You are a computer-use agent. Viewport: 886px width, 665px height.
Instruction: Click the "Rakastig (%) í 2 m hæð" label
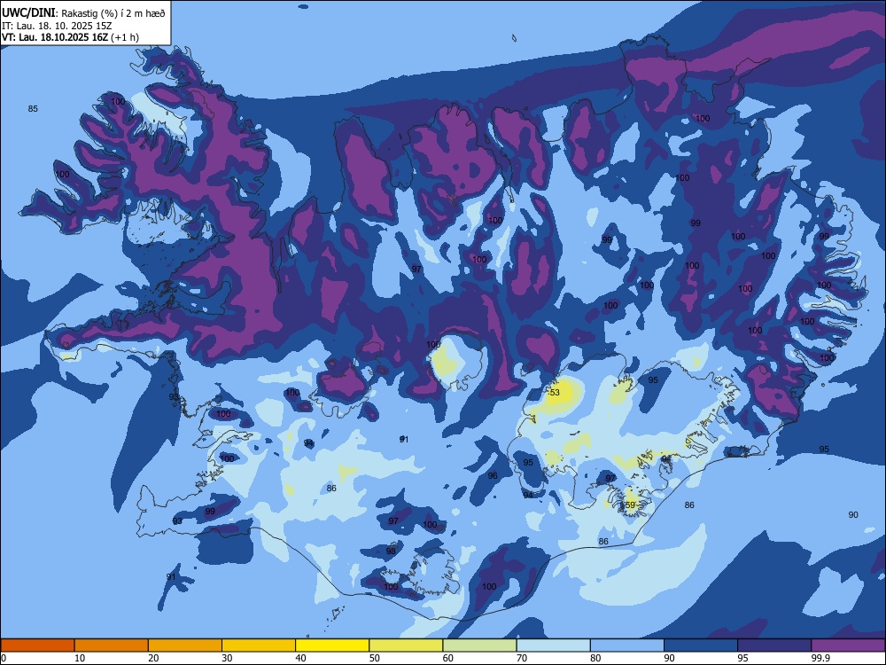click(113, 13)
